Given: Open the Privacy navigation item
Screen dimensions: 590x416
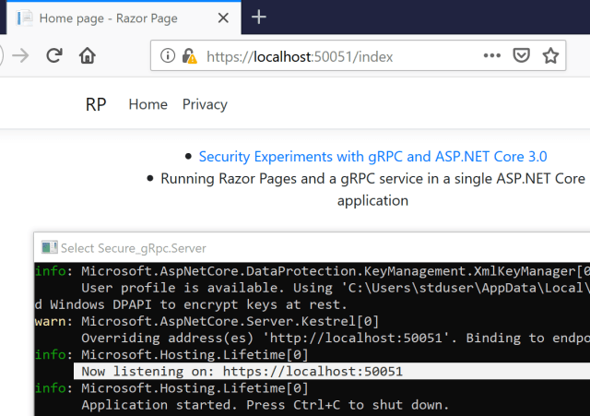Looking at the screenshot, I should 205,104.
